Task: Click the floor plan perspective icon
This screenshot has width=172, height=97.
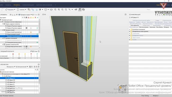Action: 76,10
